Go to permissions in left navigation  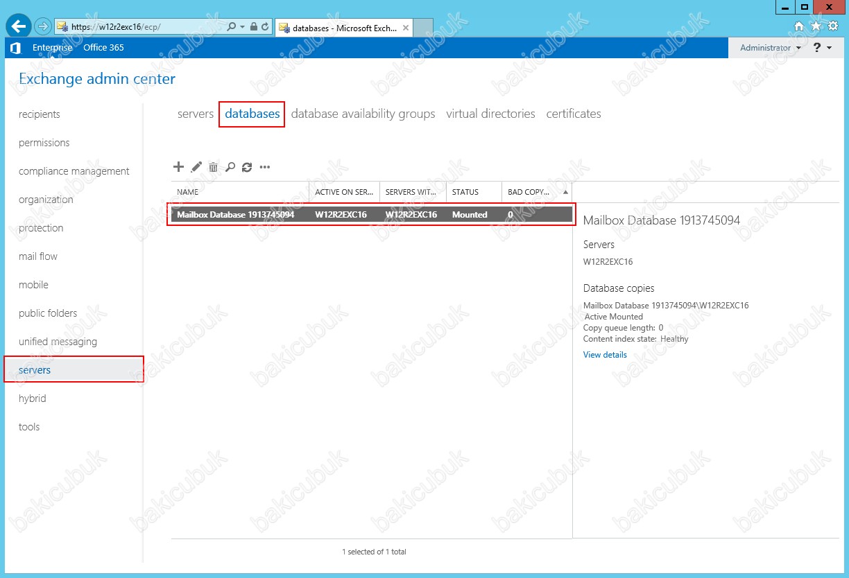[44, 143]
